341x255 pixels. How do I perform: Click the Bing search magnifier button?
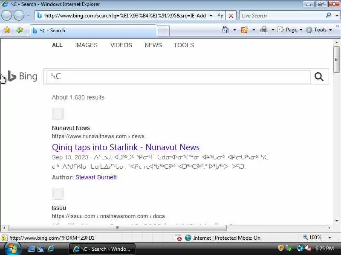[319, 76]
